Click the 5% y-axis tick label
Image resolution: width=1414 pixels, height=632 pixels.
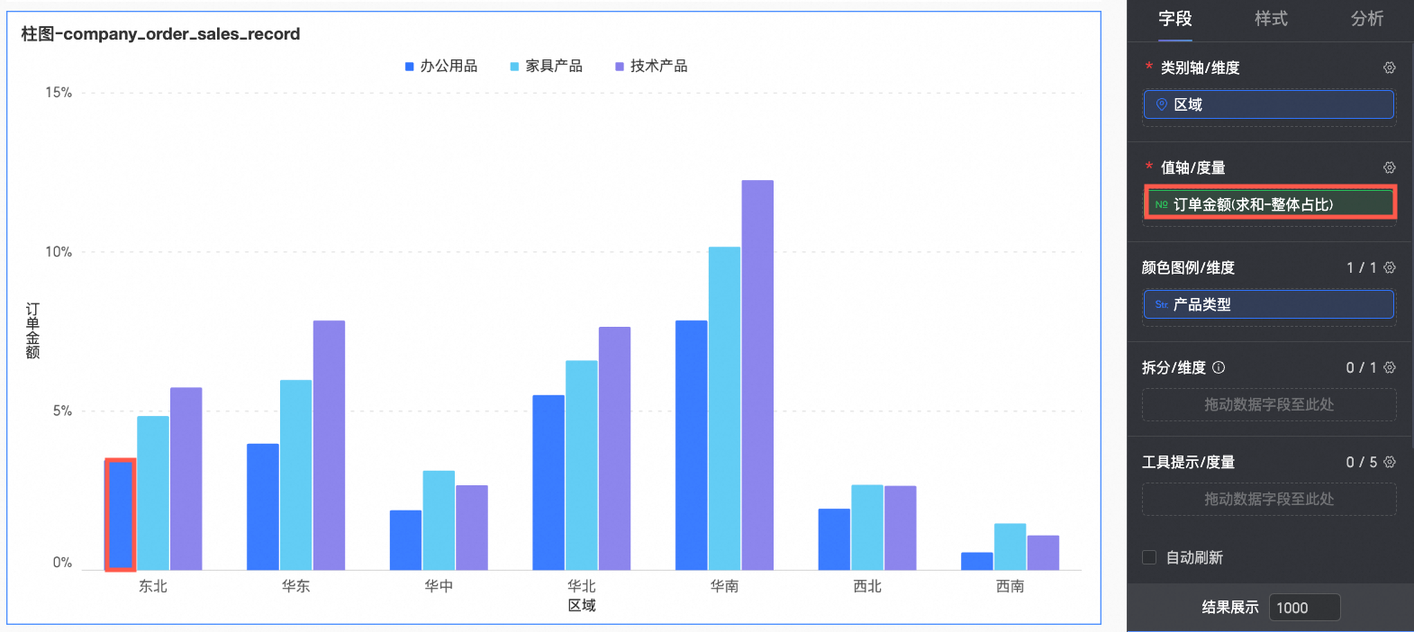tap(62, 411)
